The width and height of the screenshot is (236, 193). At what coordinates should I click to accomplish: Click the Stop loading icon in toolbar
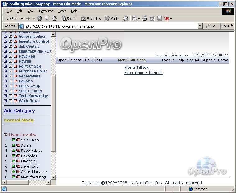(x=39, y=19)
